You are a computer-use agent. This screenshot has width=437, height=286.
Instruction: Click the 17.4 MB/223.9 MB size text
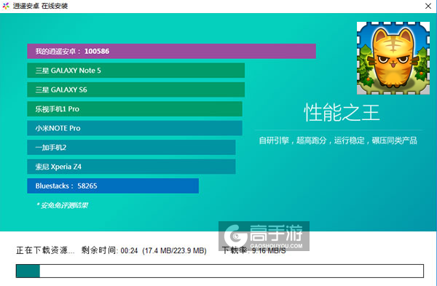coord(174,250)
